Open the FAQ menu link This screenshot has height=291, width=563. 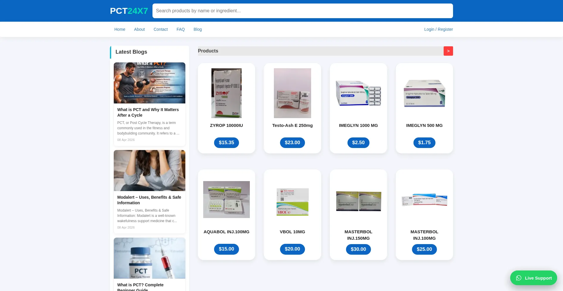(181, 29)
